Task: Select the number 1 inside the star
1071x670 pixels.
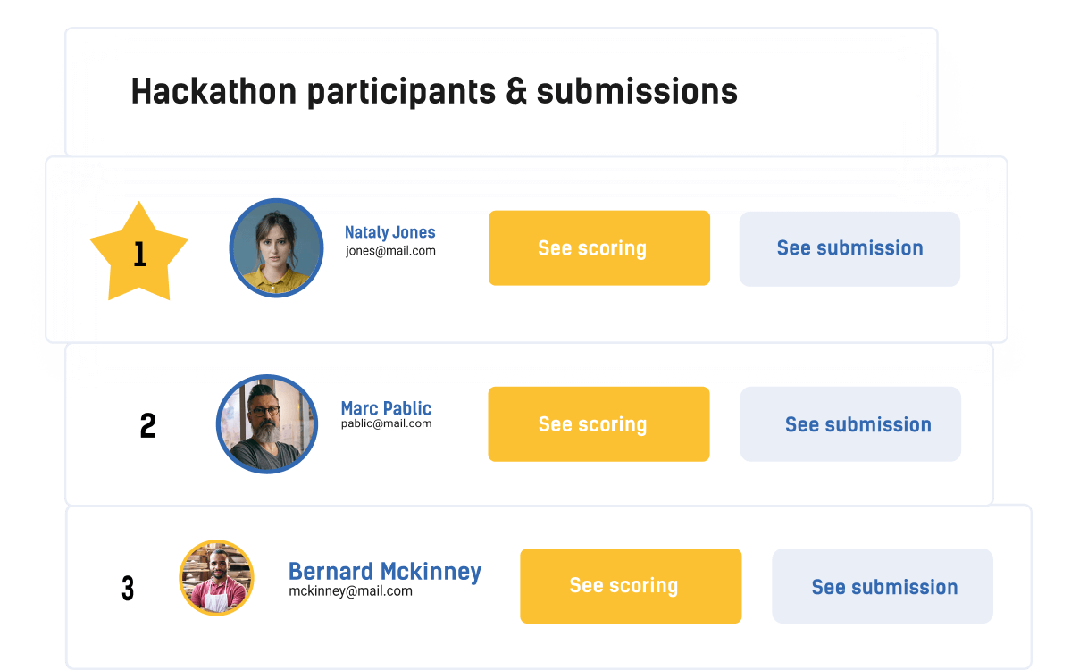Action: [x=139, y=255]
